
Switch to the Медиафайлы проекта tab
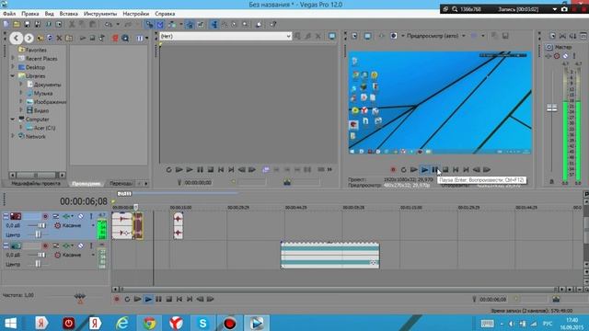36,184
